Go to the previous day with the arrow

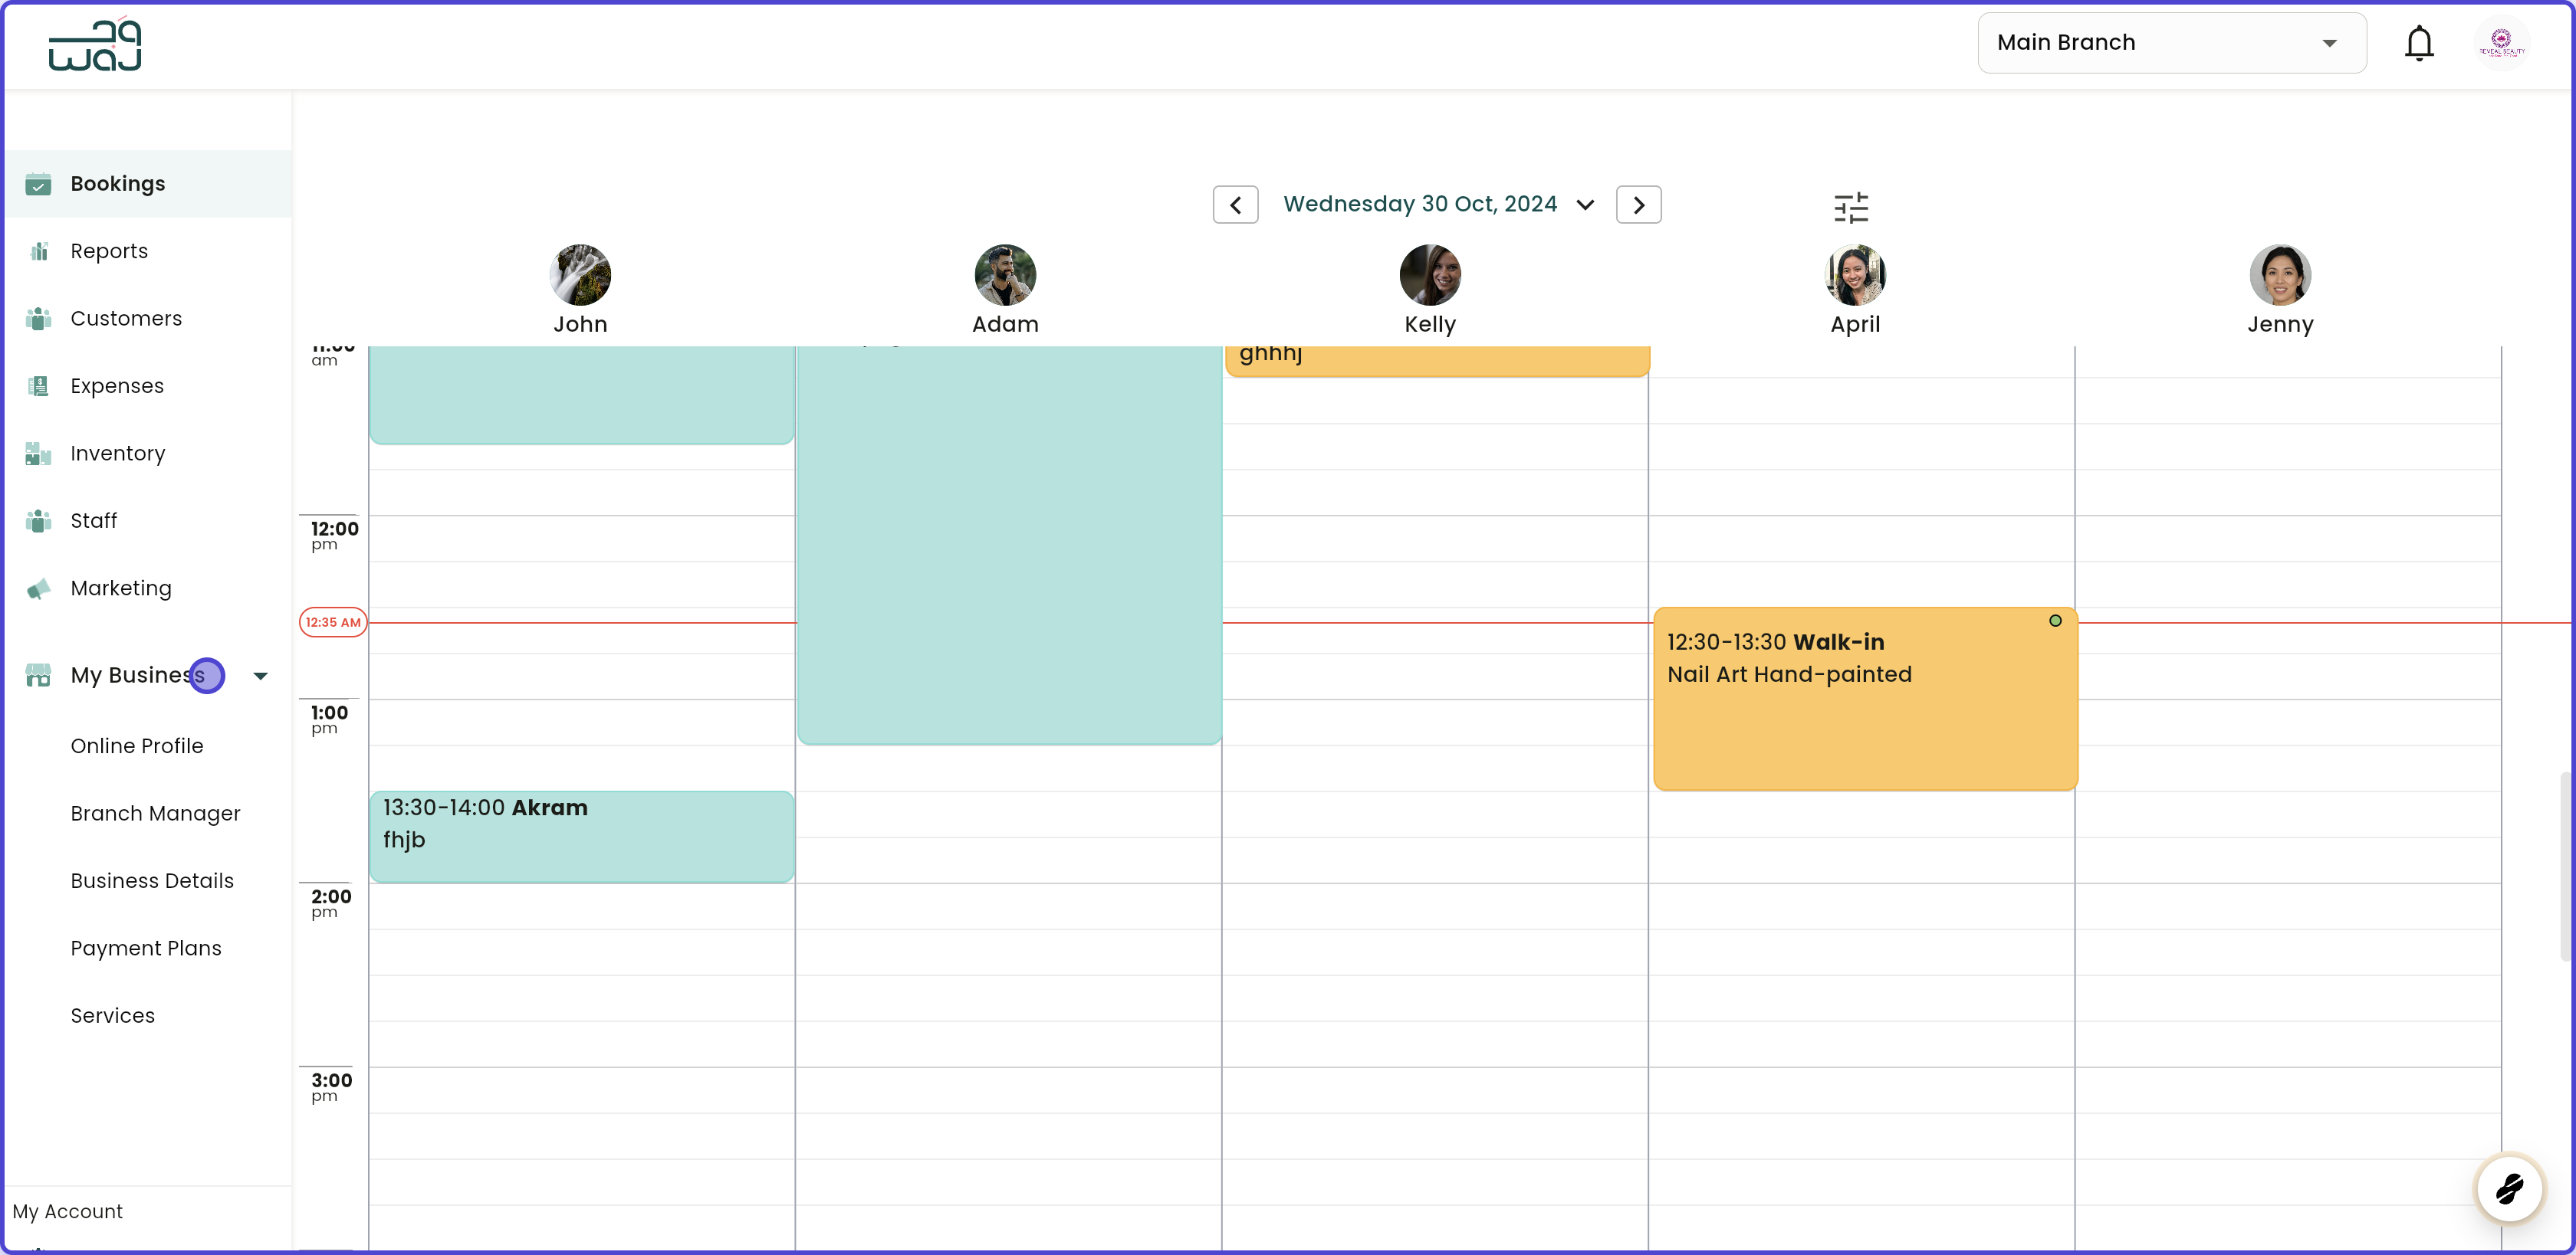click(1235, 204)
